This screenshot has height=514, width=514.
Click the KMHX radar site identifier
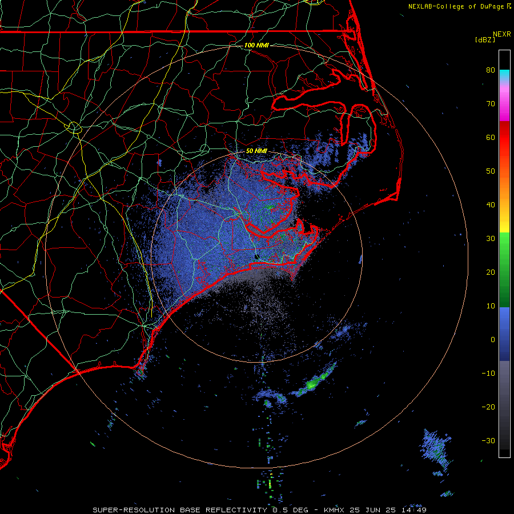point(335,510)
